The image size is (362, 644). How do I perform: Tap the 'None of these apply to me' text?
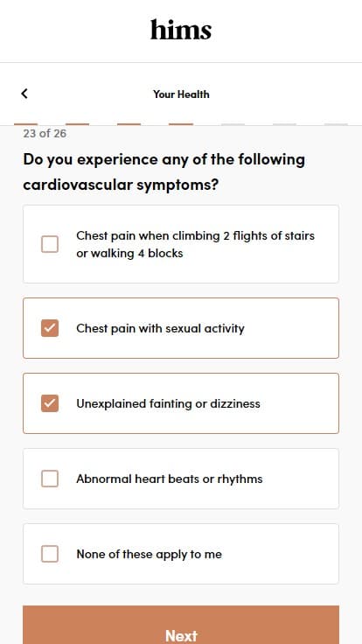click(x=149, y=554)
